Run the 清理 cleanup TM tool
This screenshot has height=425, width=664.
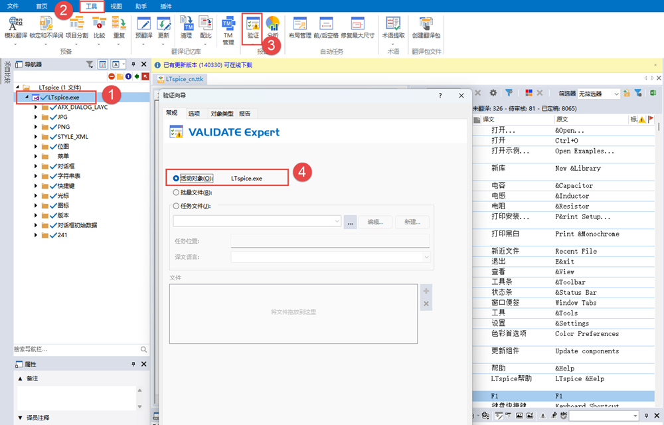tap(187, 24)
